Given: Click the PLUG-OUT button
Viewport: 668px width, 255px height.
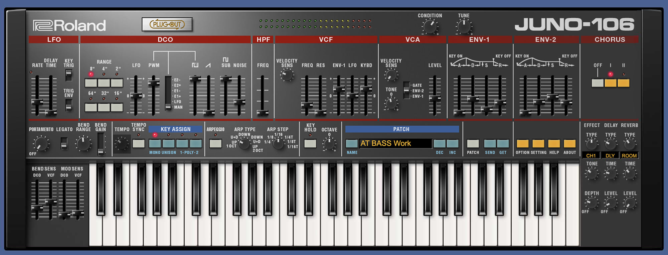Looking at the screenshot, I should click(x=167, y=24).
